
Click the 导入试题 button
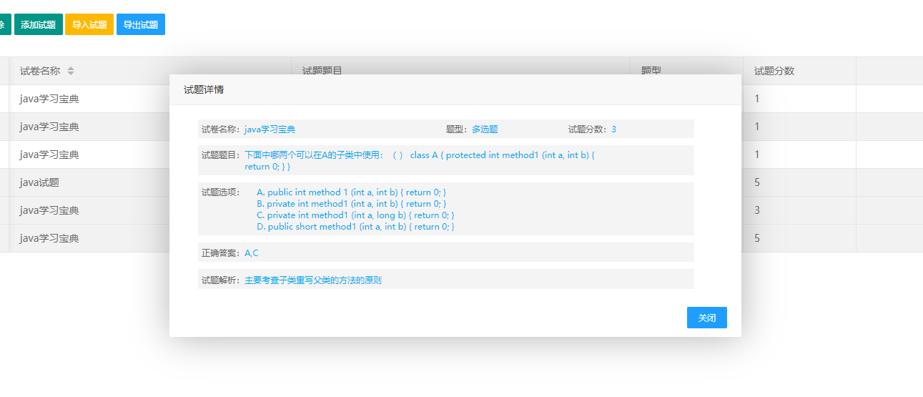[x=89, y=24]
